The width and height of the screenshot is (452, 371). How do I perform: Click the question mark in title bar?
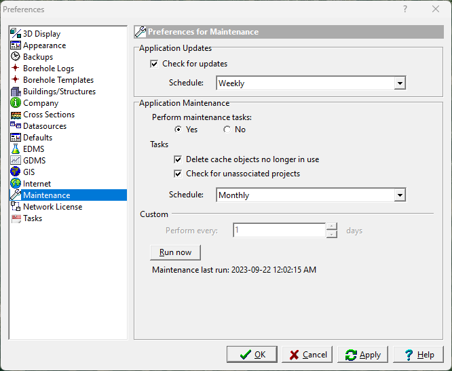[x=405, y=9]
